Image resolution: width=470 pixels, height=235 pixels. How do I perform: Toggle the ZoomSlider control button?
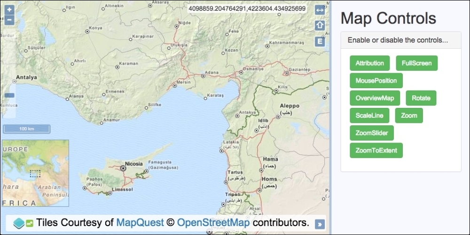coord(372,133)
